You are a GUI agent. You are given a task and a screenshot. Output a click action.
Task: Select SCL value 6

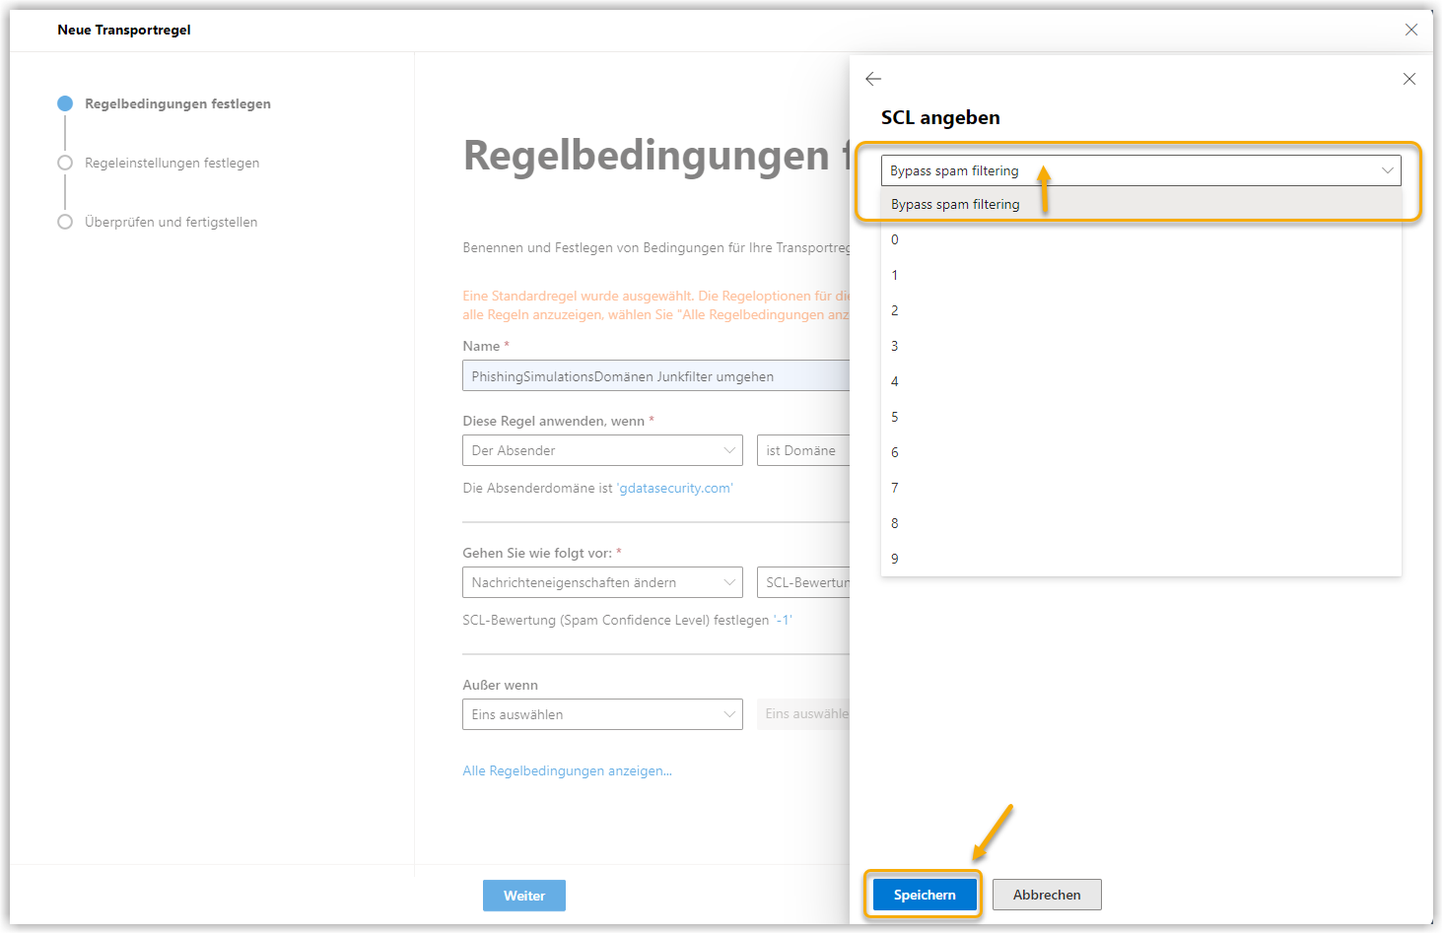pos(1140,452)
